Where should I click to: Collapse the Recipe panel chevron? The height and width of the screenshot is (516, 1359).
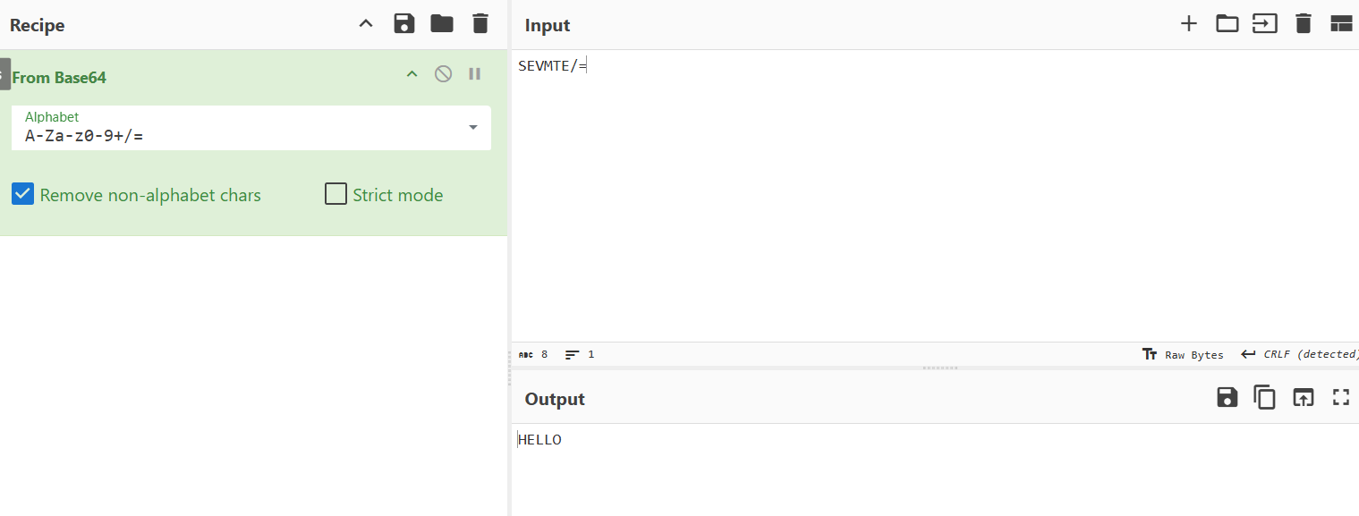click(x=365, y=24)
